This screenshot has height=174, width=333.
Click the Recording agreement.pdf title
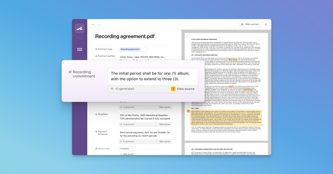pos(125,36)
